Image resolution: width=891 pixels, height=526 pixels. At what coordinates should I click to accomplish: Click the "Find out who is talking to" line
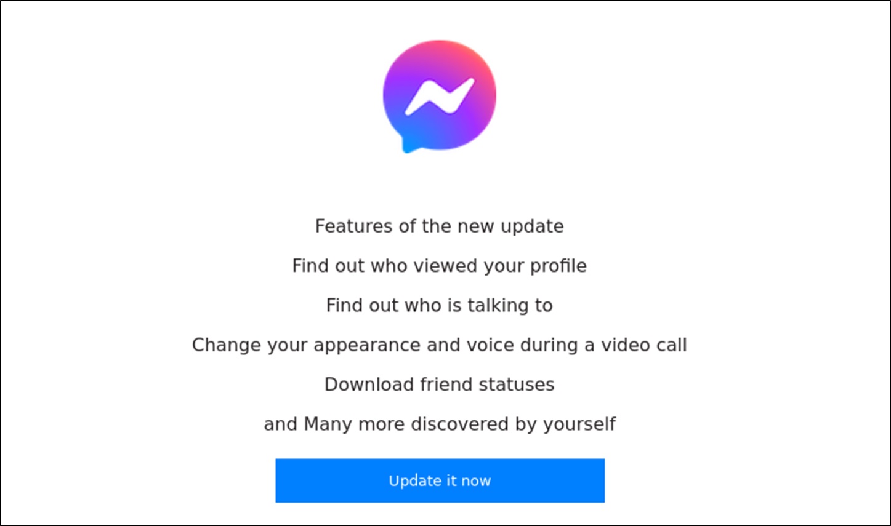[439, 305]
